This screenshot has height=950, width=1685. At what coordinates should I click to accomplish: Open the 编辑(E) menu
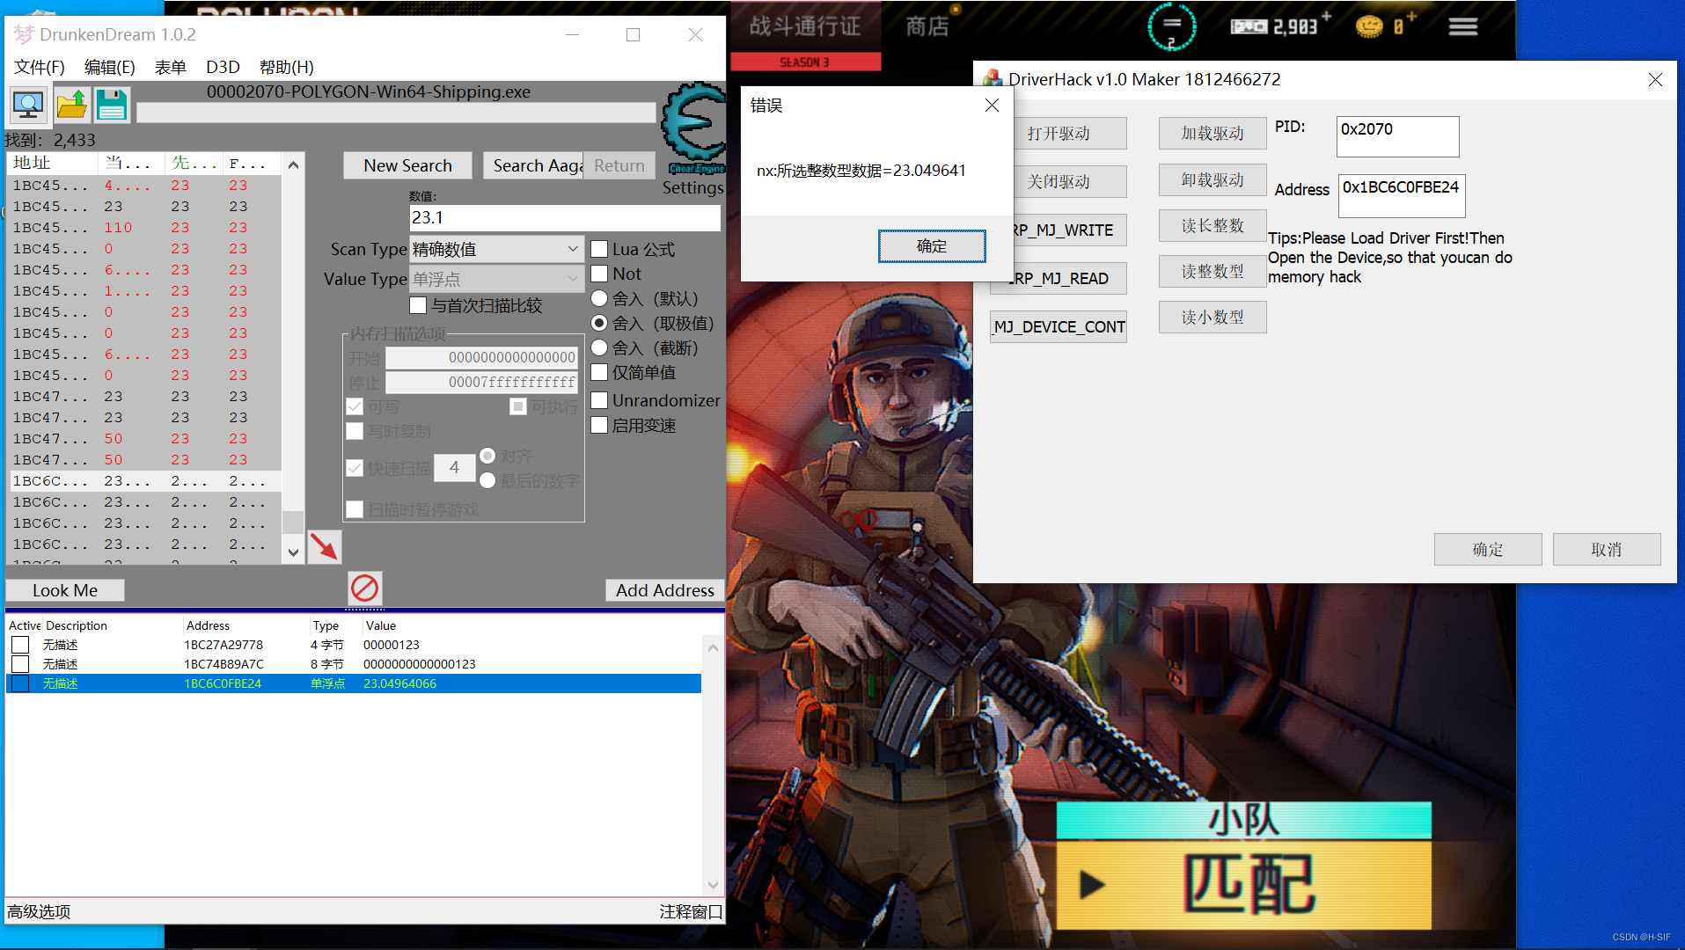click(x=110, y=67)
